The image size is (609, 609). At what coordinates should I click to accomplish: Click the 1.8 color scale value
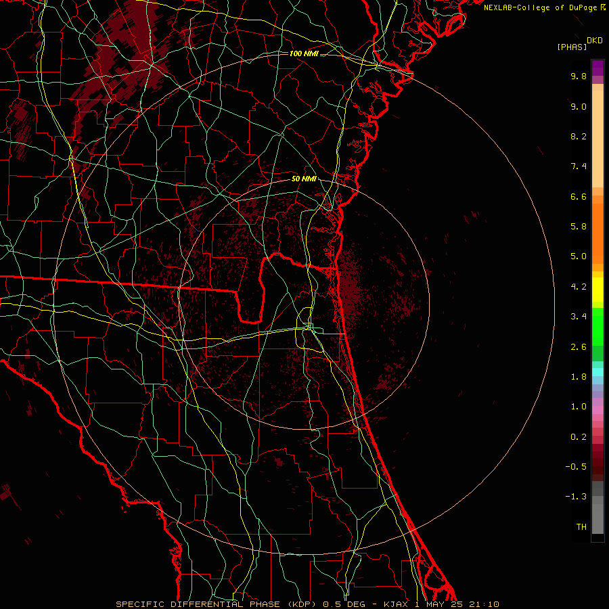click(x=579, y=377)
